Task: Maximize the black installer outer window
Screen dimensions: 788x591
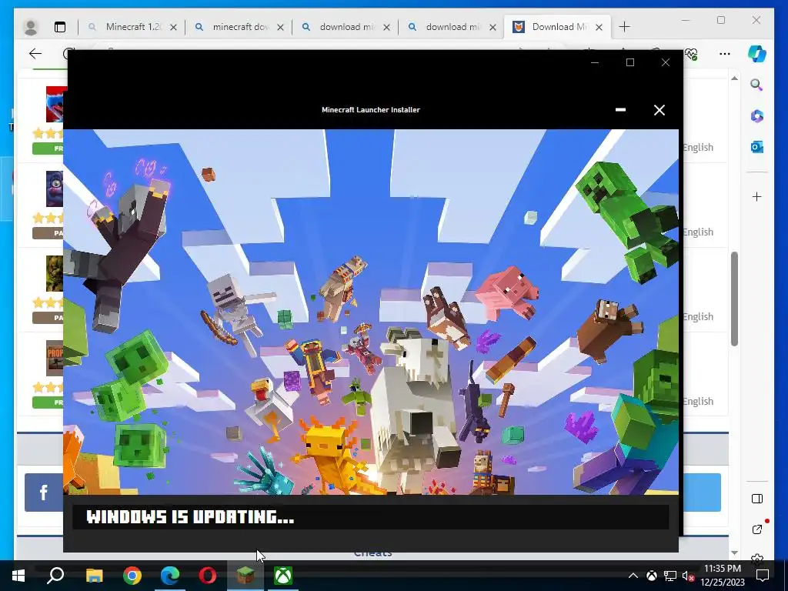Action: (630, 62)
